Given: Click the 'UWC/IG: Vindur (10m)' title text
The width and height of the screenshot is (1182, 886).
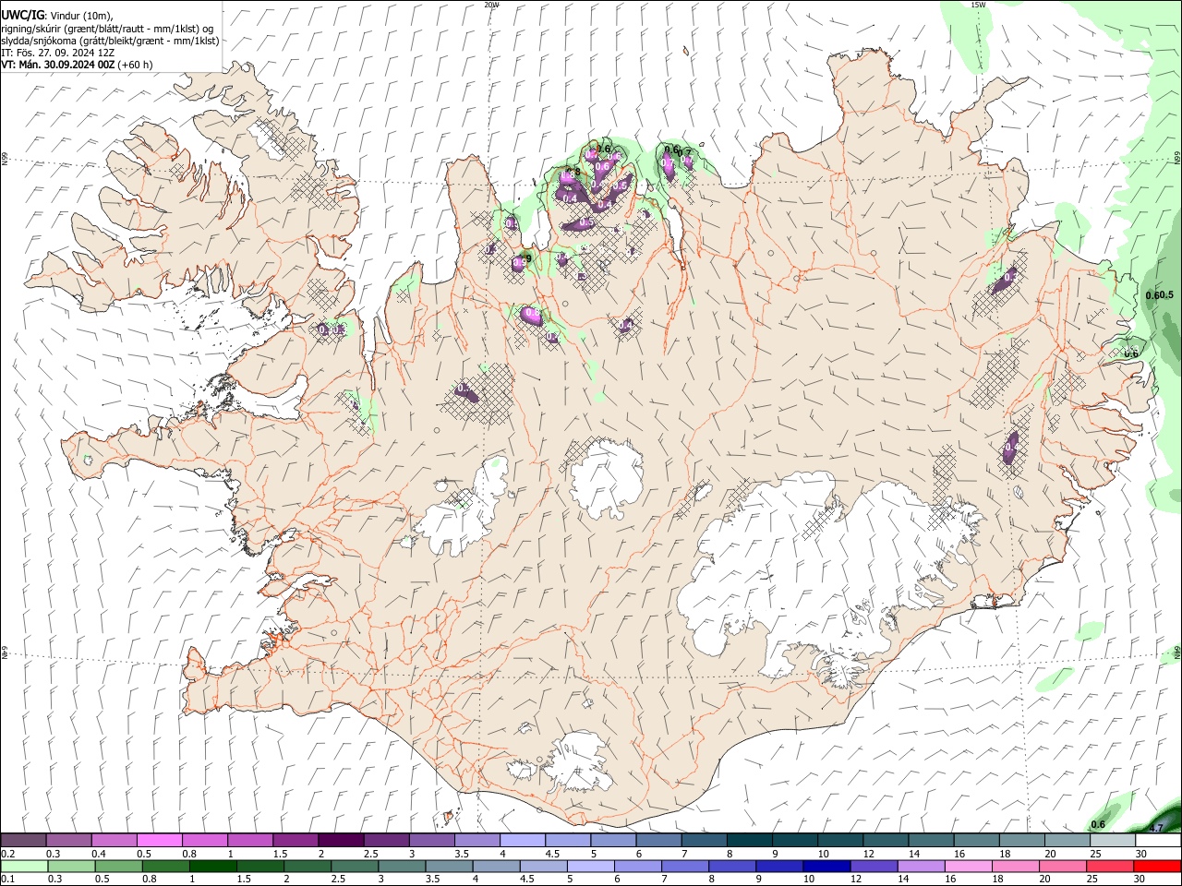Looking at the screenshot, I should 56,16.
